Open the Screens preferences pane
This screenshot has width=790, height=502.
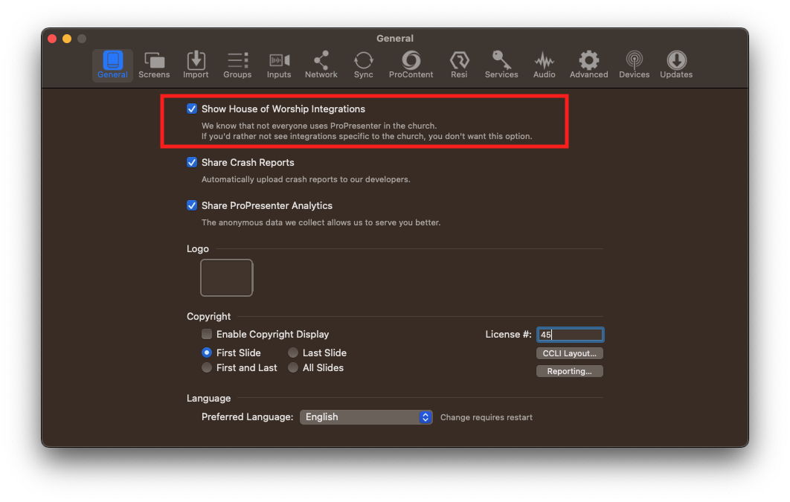[154, 65]
